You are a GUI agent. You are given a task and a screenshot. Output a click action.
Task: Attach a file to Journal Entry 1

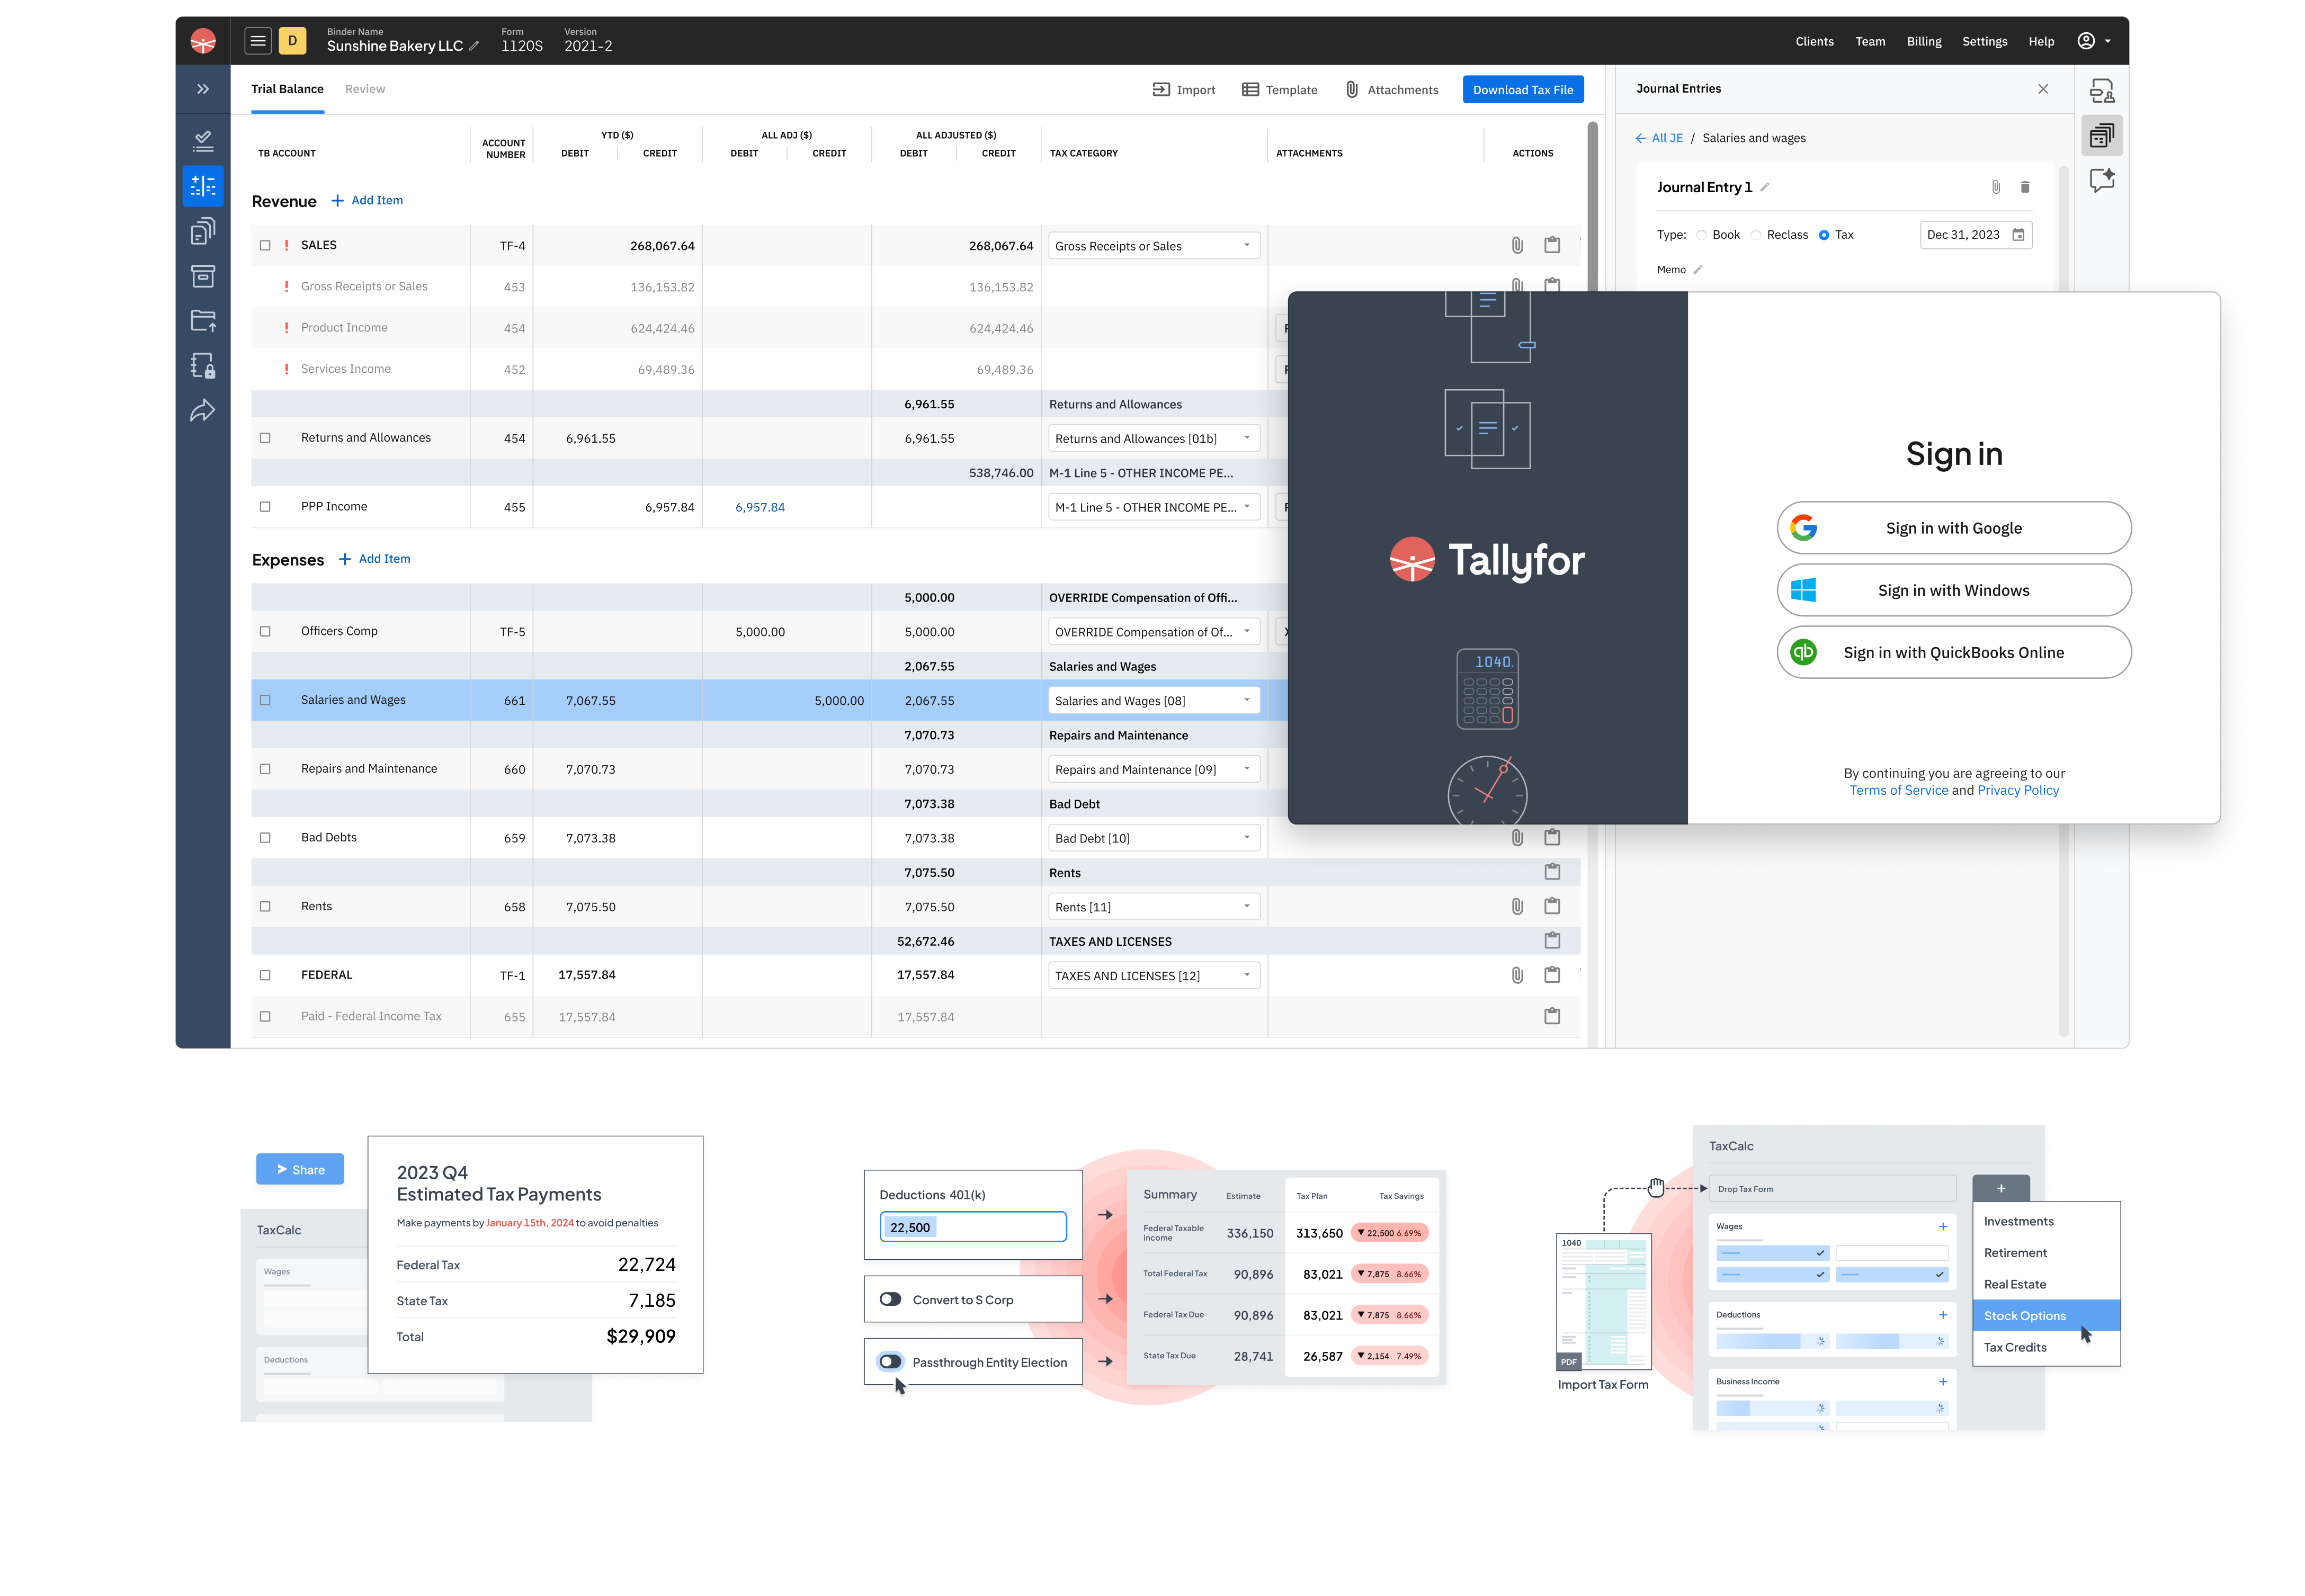tap(1996, 187)
